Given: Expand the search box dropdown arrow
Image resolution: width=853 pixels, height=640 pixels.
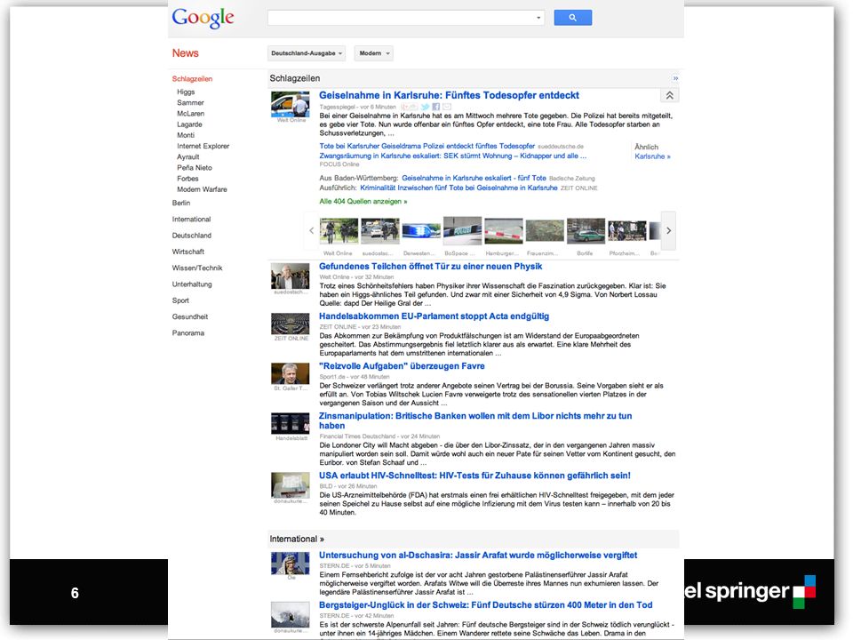Looking at the screenshot, I should click(538, 18).
